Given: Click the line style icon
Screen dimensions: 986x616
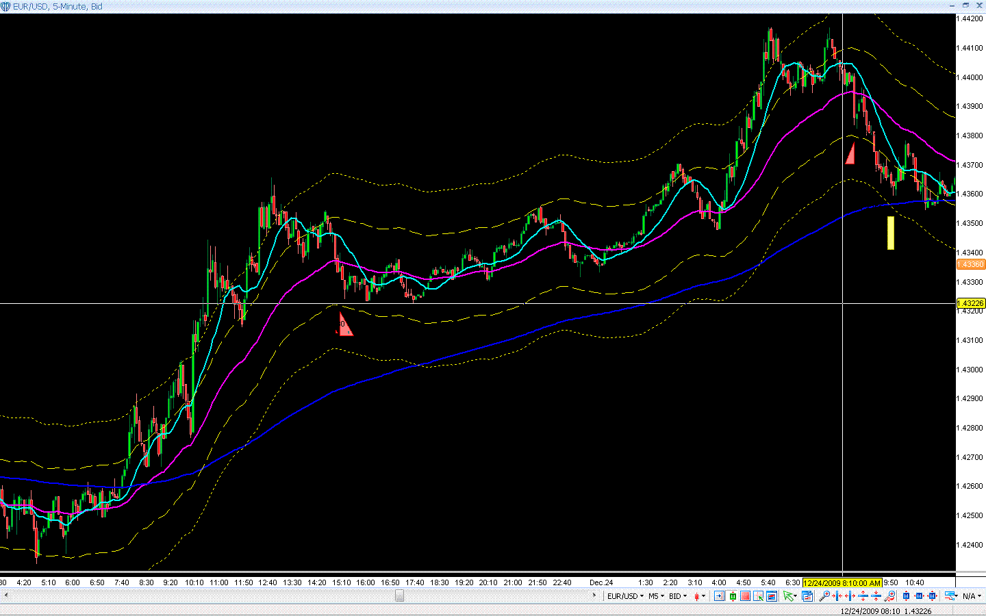Looking at the screenshot, I should coord(949,596).
